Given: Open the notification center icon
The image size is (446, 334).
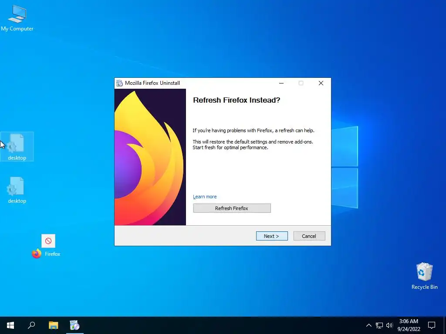Looking at the screenshot, I should [432, 325].
